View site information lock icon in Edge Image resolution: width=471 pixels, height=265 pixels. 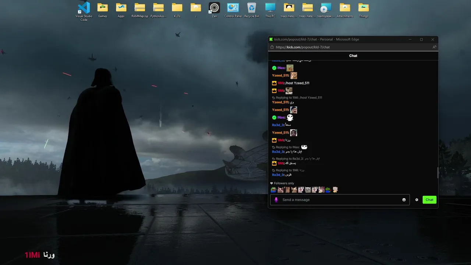[x=272, y=47]
